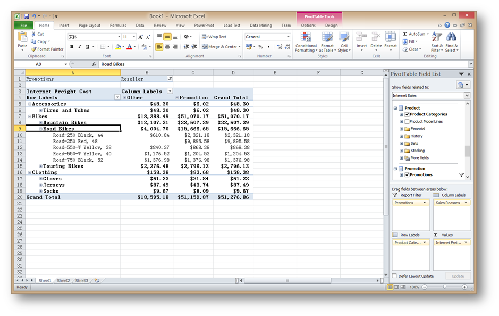Click the formula bar showing Road Bikes
Viewport: 499px width, 316px height.
tap(283, 64)
